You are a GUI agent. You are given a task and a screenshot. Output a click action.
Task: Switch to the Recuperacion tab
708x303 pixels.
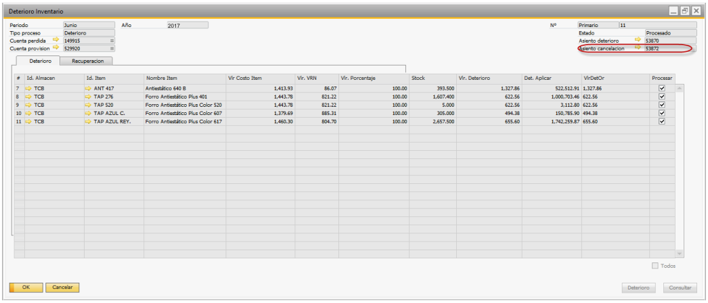[86, 61]
